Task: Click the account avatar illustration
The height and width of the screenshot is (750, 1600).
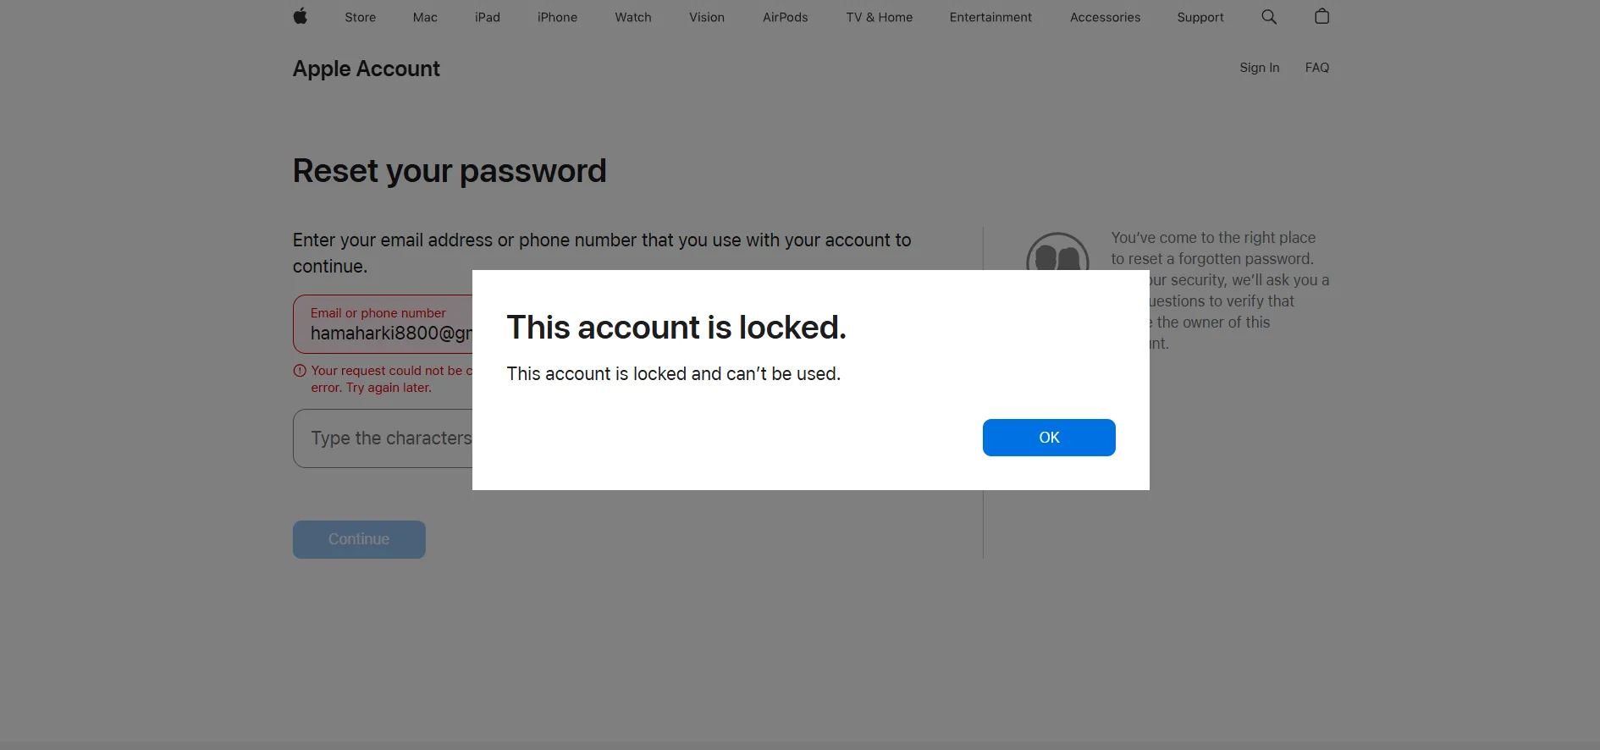Action: [x=1057, y=251]
